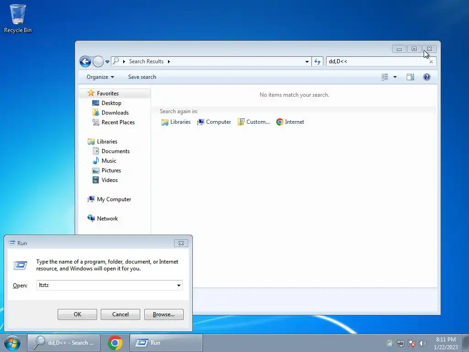Click the Recent Places icon
Viewport: 469px width, 352px height.
96,122
